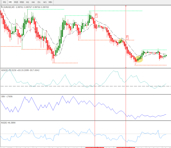Click the small arrow icon beside EURUSD label
The width and height of the screenshot is (171, 148).
tap(2, 7)
